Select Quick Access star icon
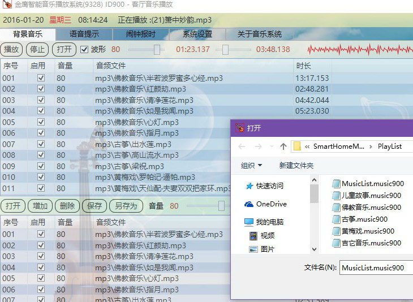This screenshot has width=413, height=302. click(x=249, y=186)
